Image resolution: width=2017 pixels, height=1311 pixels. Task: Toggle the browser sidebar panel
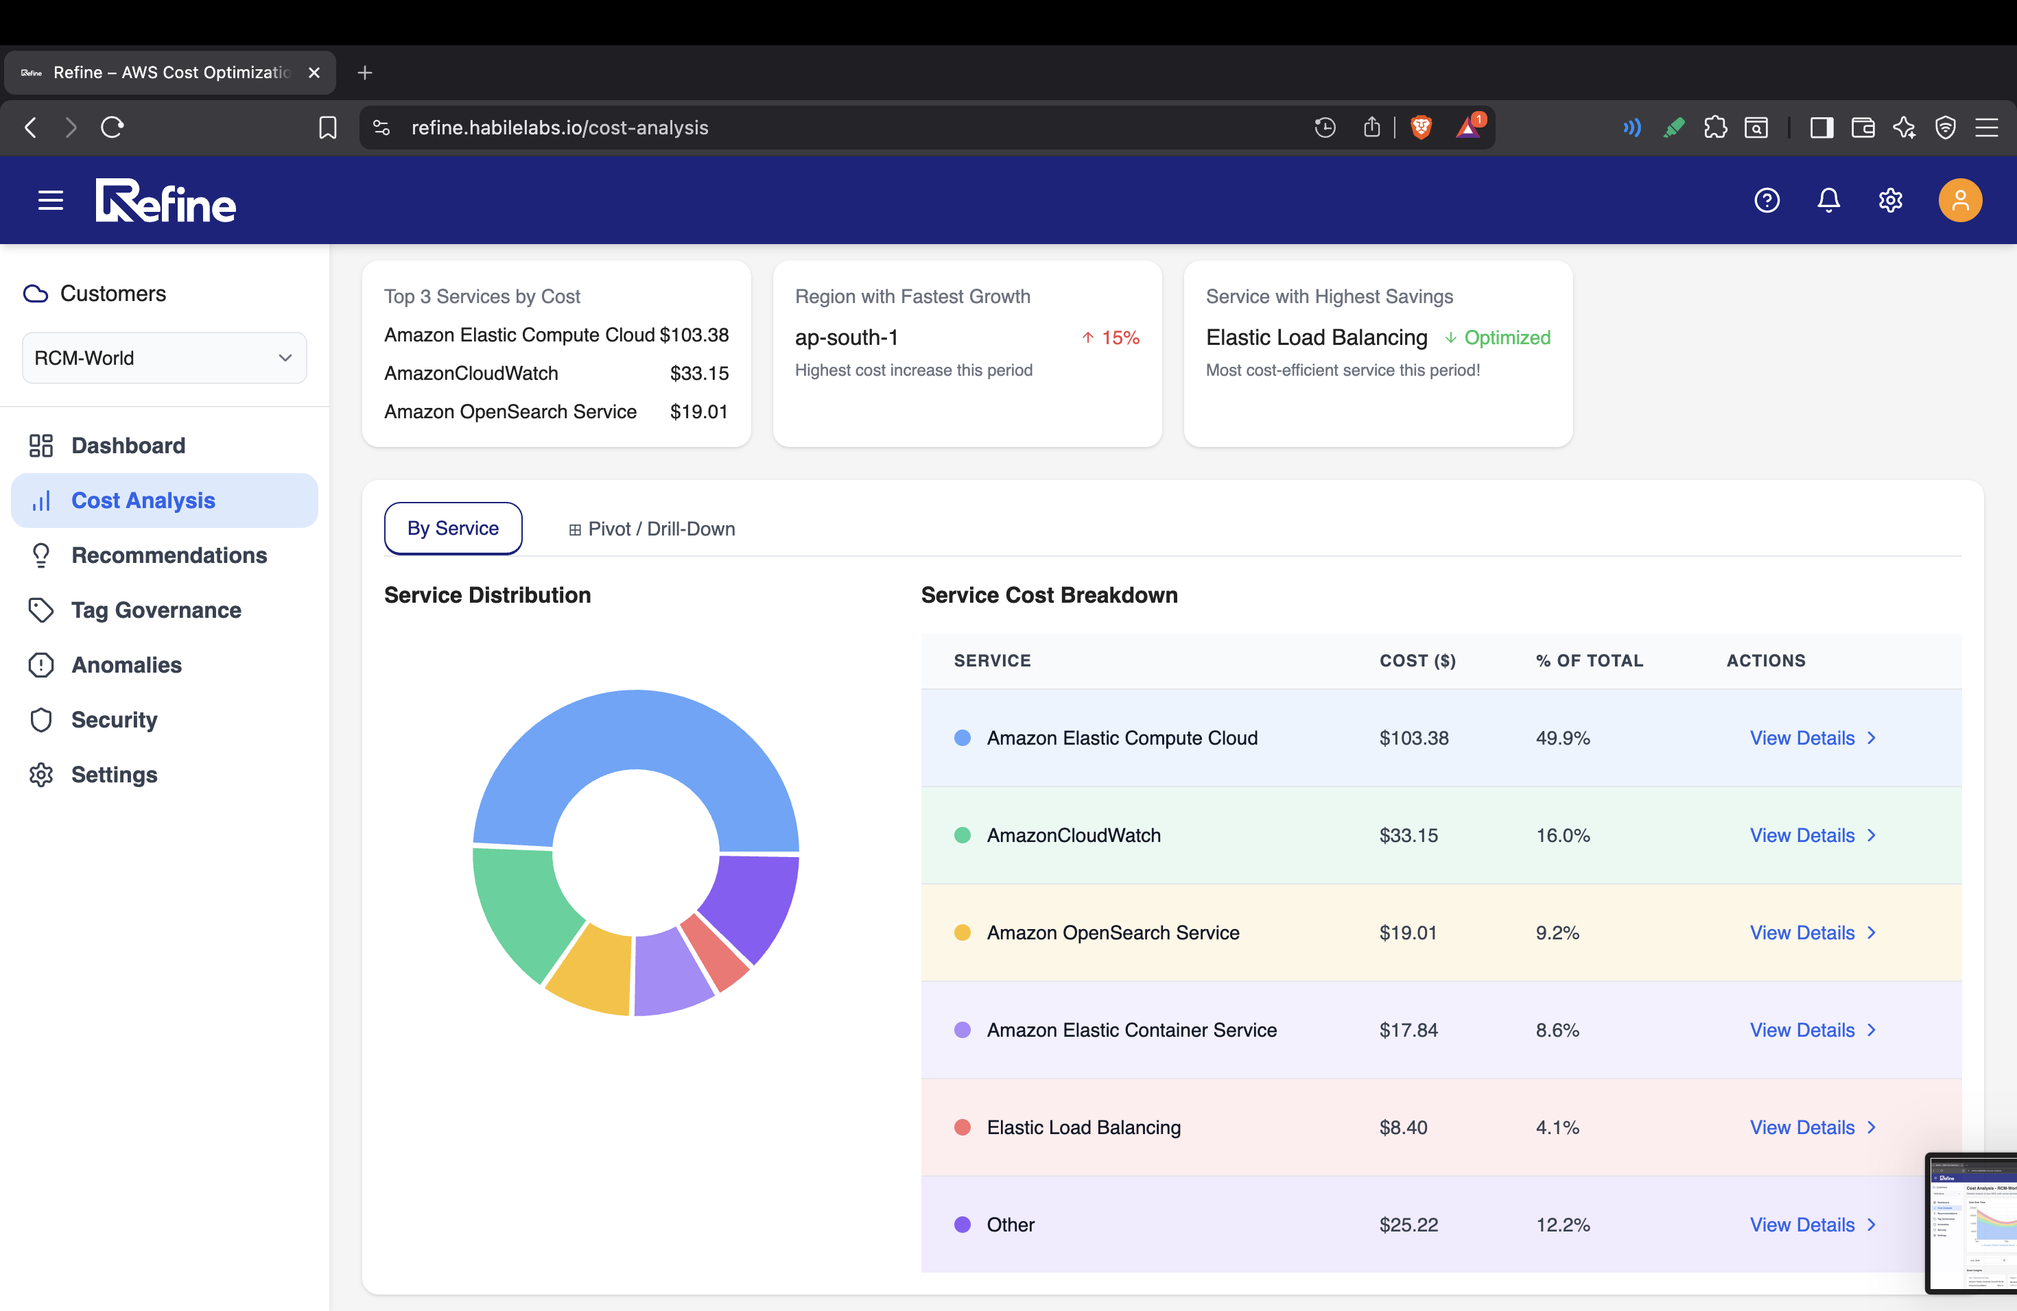[x=1821, y=128]
